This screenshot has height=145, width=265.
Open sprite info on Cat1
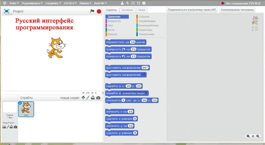click(x=20, y=103)
